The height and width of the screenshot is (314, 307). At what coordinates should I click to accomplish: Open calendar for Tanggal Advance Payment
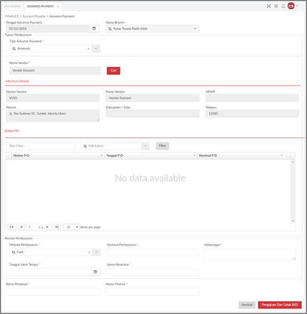pos(94,29)
